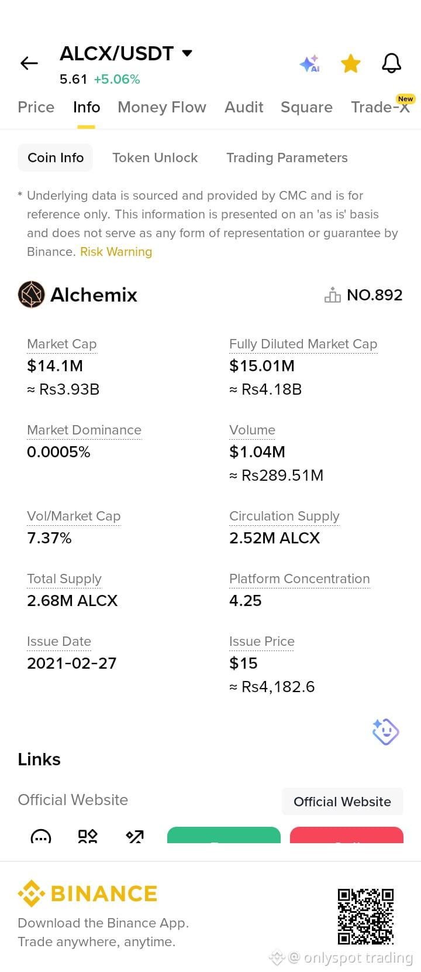
Task: Open the chat bubble icon in bottom bar
Action: (x=41, y=836)
